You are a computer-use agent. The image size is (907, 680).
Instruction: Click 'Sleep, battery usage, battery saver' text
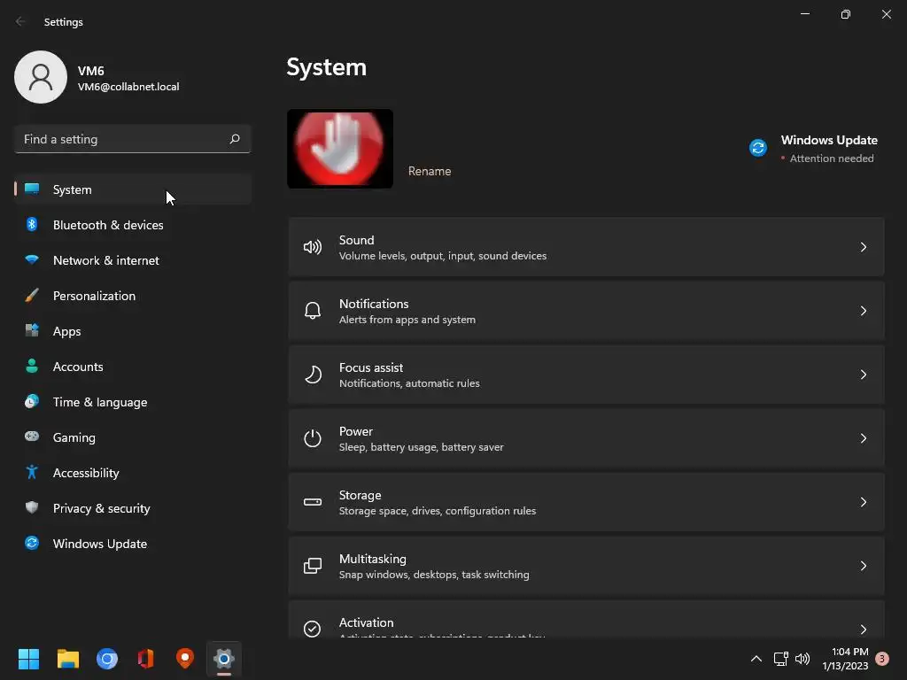[x=421, y=447]
